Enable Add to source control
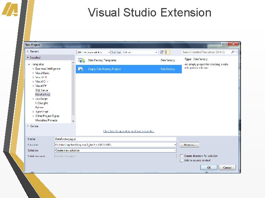The image size is (265, 198). [181, 161]
